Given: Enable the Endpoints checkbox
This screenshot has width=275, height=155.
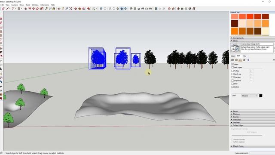Looking at the screenshot, I should click(232, 81).
